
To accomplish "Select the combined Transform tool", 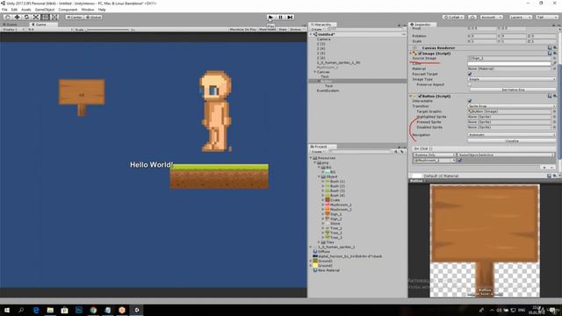I will pos(54,17).
